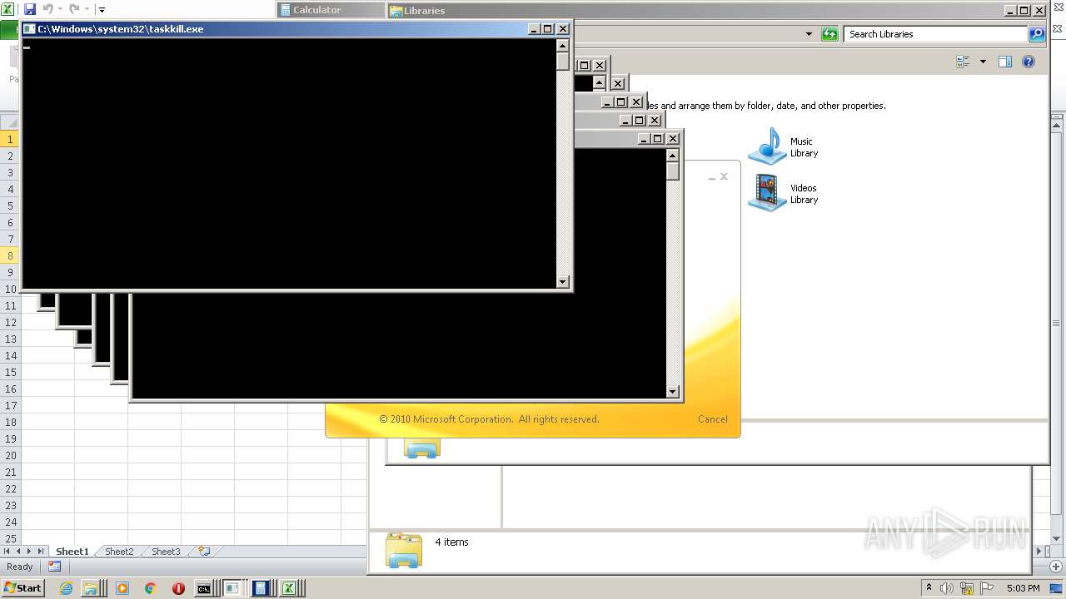
Task: Click the network tray icon
Action: (967, 588)
